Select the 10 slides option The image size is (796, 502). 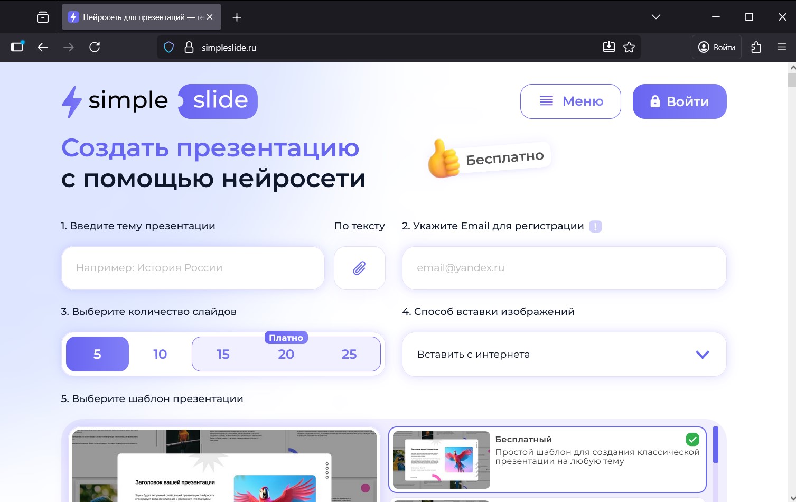(160, 354)
